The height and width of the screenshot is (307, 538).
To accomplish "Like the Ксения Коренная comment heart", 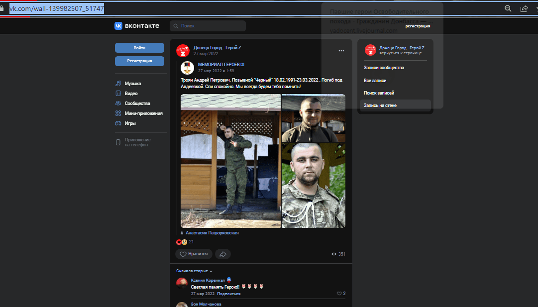I will pyautogui.click(x=339, y=294).
